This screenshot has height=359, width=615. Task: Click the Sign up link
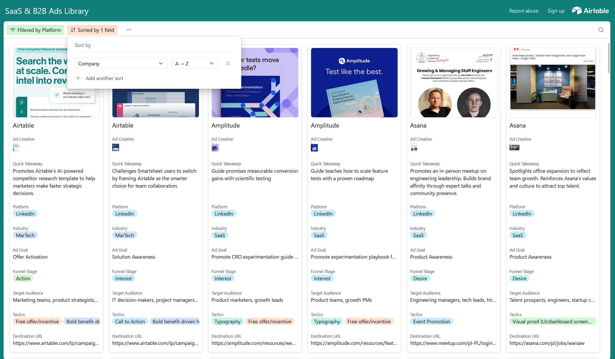(x=556, y=11)
